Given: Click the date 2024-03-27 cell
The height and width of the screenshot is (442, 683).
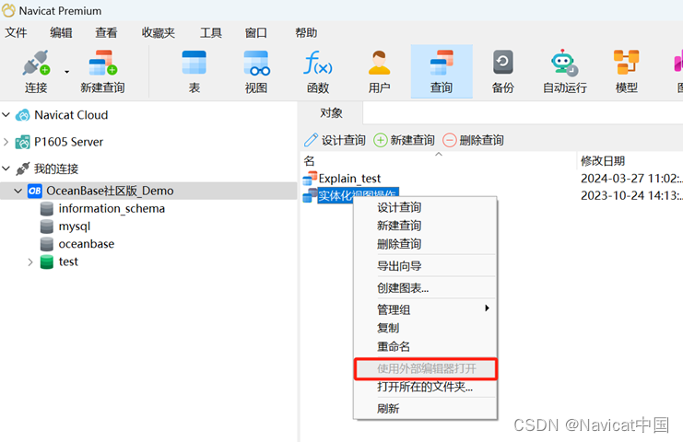Looking at the screenshot, I should [x=630, y=179].
